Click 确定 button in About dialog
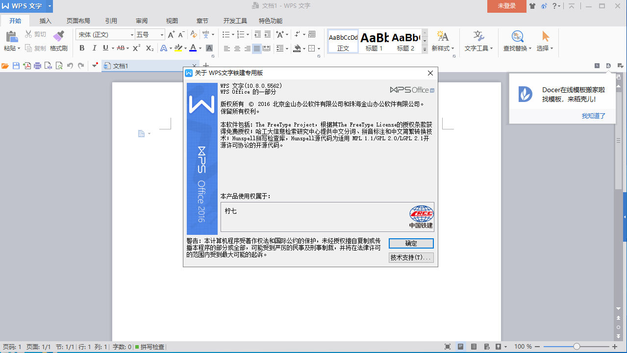Screen dimensions: 627x353 click(x=411, y=244)
